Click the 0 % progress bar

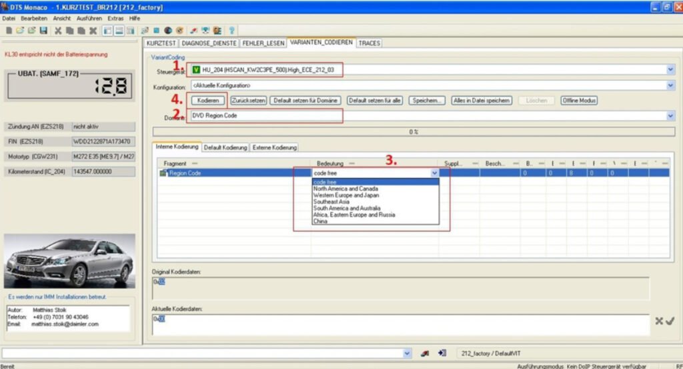pyautogui.click(x=414, y=132)
